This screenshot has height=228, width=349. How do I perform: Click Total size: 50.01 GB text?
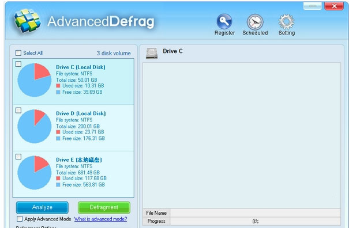click(77, 80)
